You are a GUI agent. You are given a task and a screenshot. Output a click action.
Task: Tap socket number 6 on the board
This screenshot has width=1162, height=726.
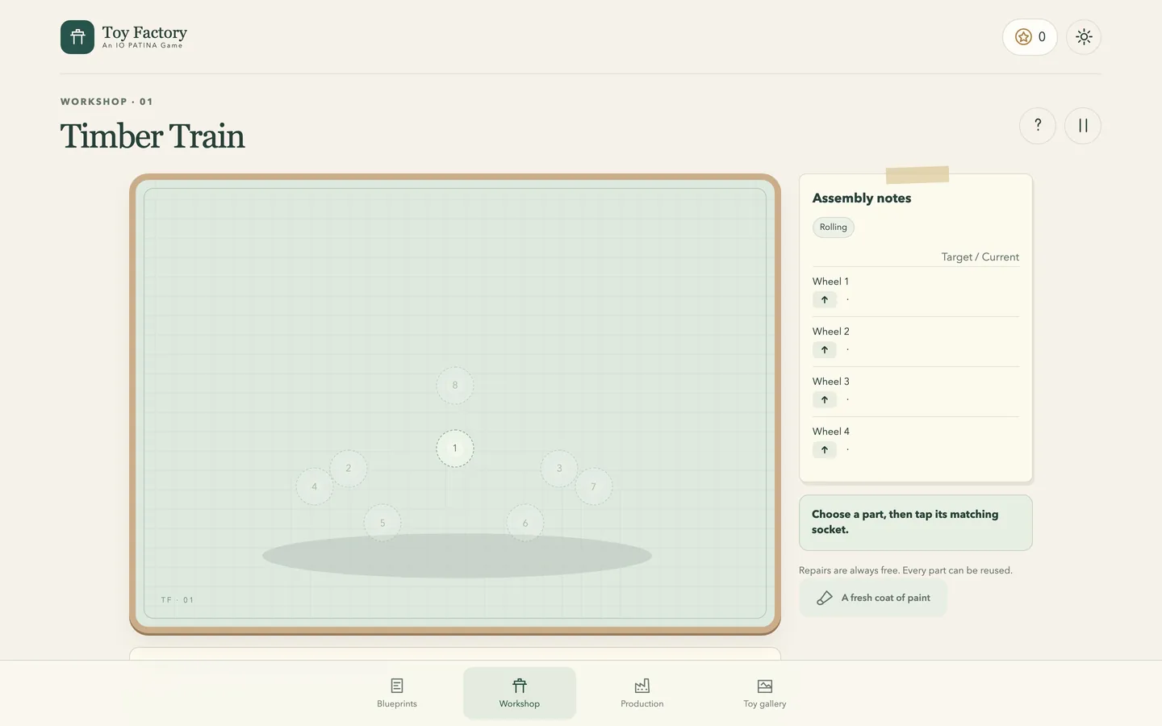coord(525,524)
